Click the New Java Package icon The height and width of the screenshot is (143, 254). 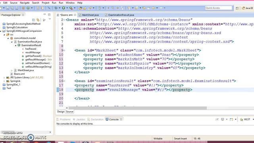coord(23,8)
